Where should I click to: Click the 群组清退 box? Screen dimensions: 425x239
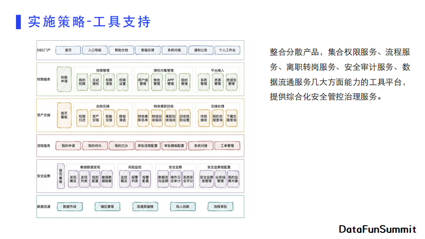pos(123,118)
